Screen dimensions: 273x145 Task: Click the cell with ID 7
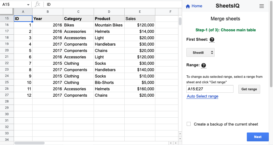click(x=23, y=63)
